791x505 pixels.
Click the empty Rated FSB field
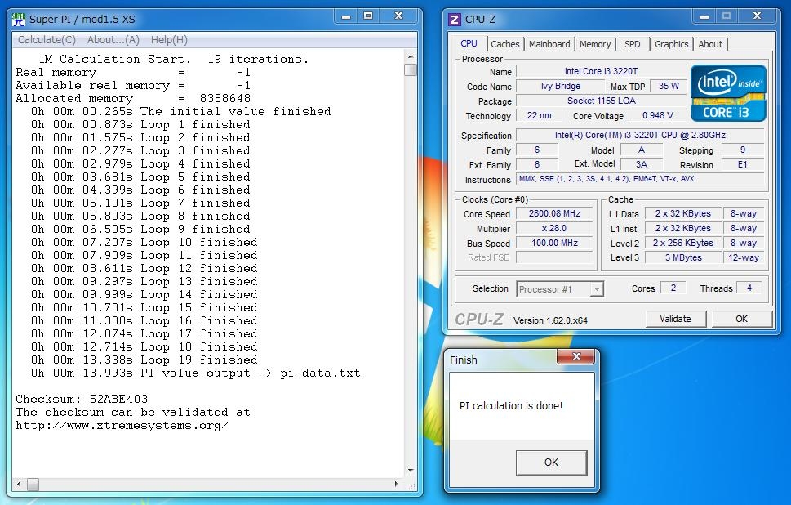(554, 257)
